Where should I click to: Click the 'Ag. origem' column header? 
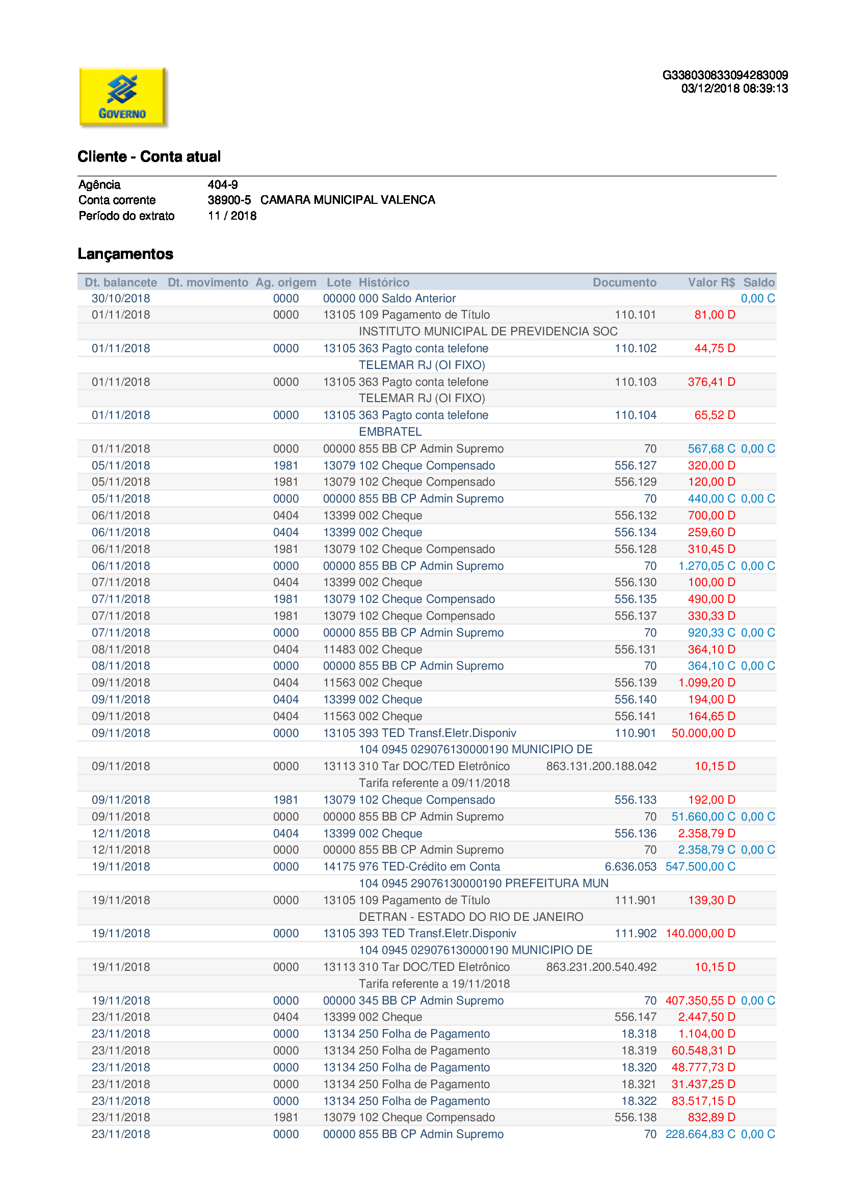(x=285, y=282)
